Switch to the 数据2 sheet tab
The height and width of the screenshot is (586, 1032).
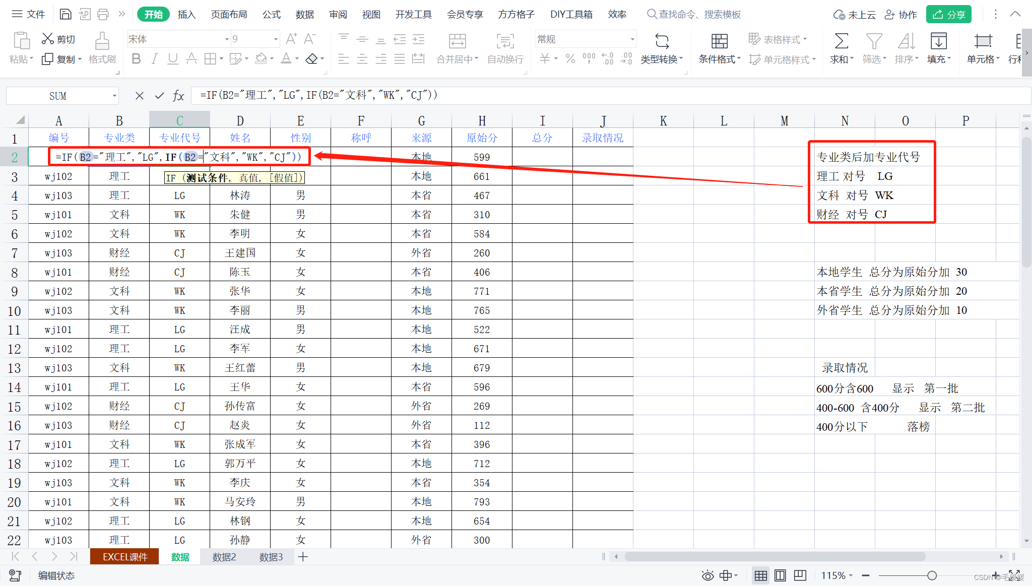(x=224, y=557)
